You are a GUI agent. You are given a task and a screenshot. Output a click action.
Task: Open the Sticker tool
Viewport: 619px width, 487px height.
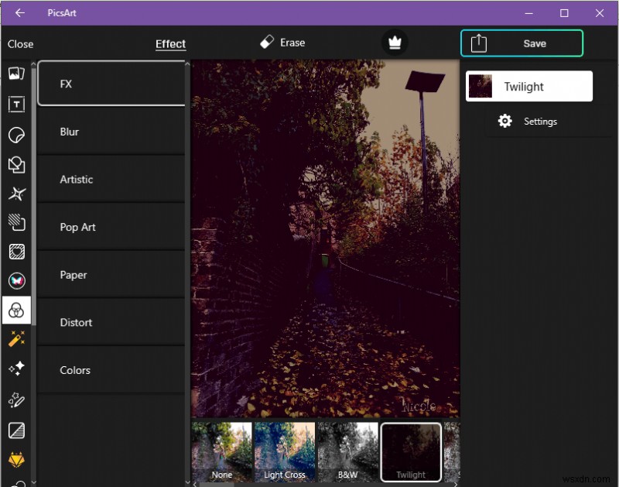[x=16, y=135]
